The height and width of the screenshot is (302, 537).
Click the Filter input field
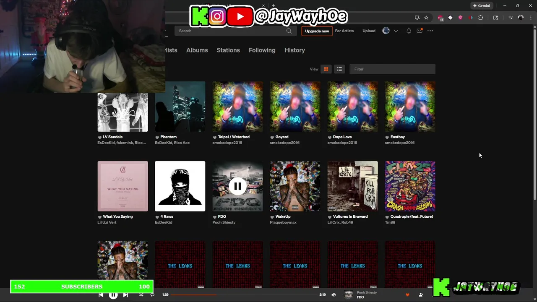point(392,69)
